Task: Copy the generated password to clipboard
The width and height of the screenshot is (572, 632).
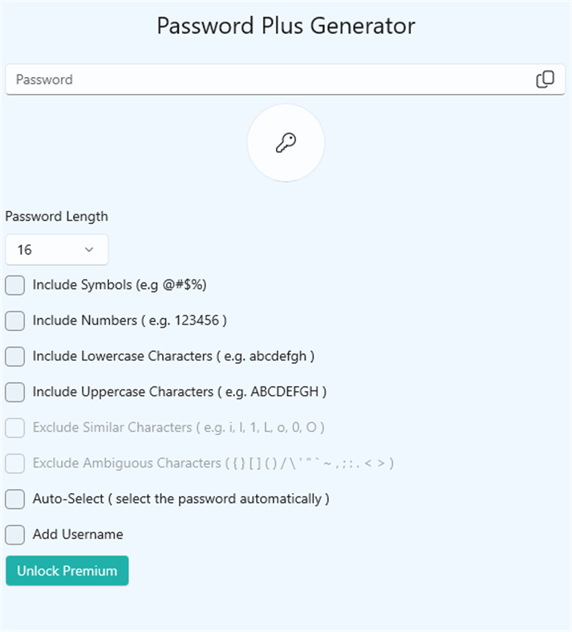Action: coord(545,80)
